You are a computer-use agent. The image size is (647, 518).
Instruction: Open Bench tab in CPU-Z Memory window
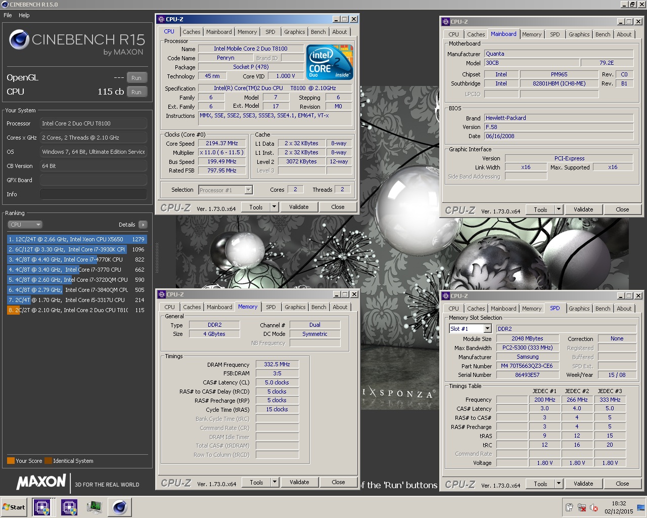[x=318, y=307]
